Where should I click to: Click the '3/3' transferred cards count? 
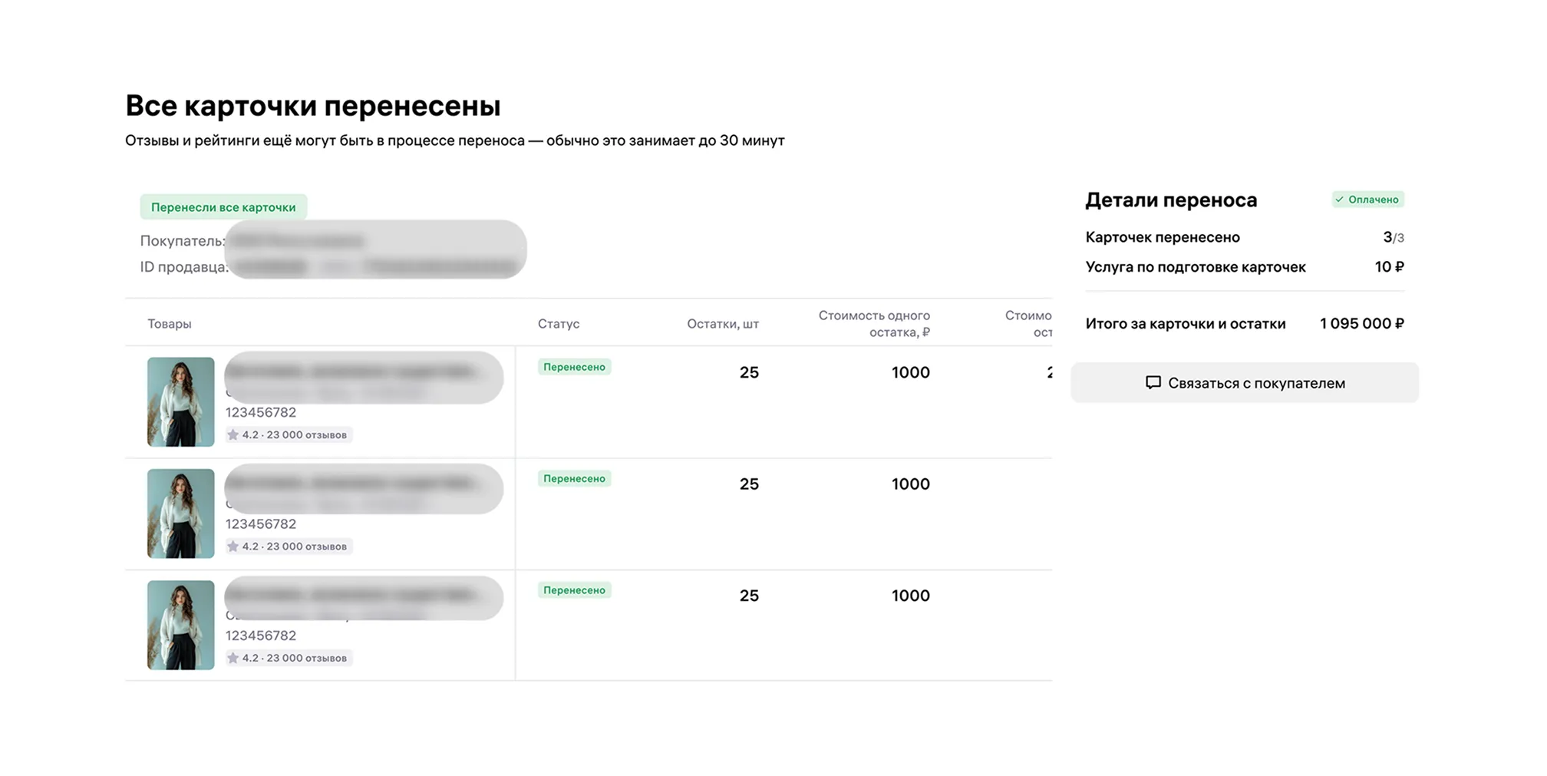click(x=1394, y=237)
